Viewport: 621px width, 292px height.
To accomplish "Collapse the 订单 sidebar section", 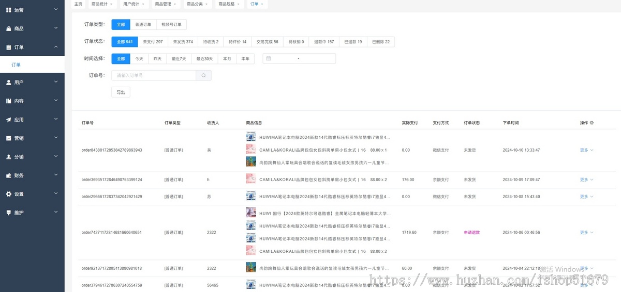I will click(32, 47).
